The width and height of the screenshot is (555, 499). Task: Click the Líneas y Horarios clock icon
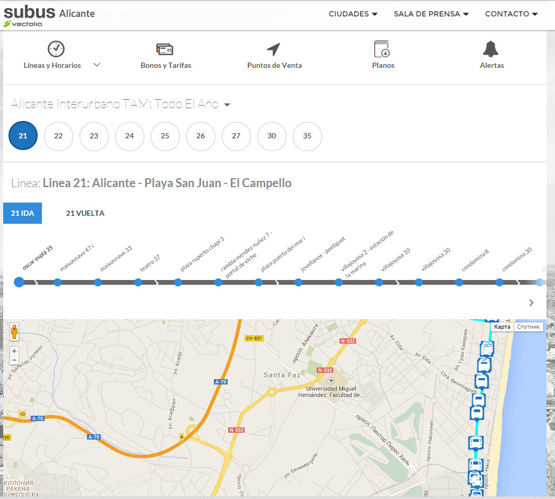[x=56, y=49]
